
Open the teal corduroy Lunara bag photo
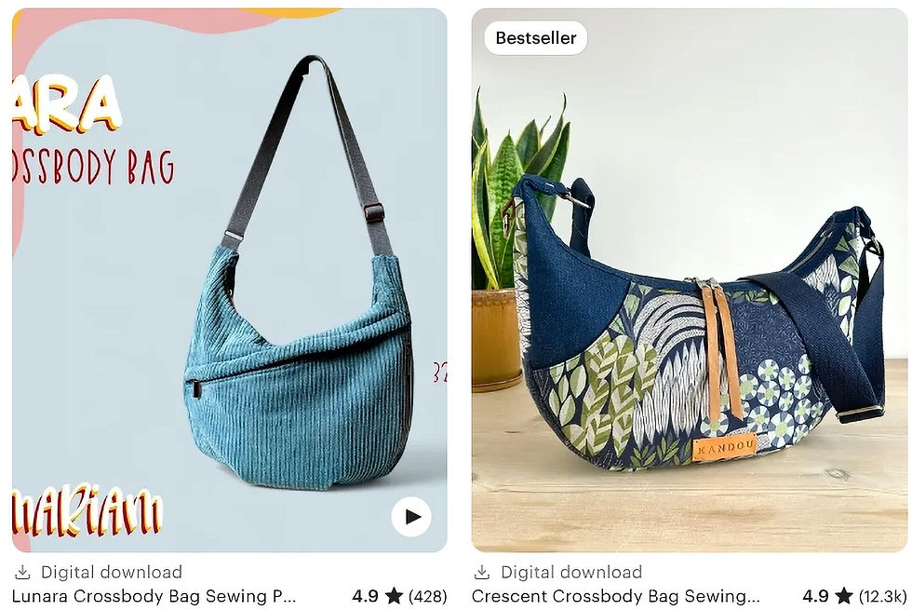point(229,280)
